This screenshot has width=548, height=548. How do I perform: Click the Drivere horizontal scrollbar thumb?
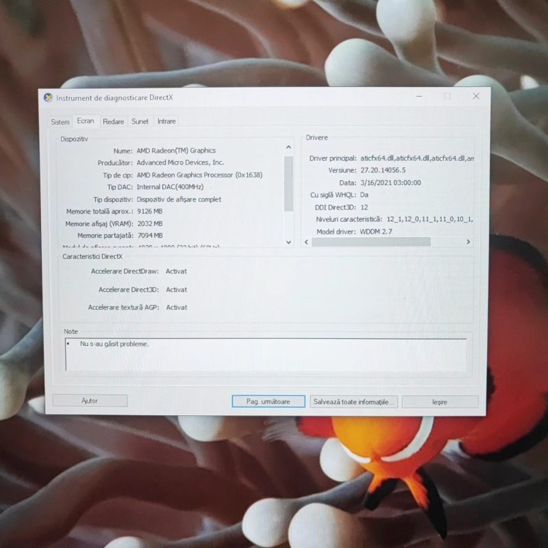click(x=371, y=242)
